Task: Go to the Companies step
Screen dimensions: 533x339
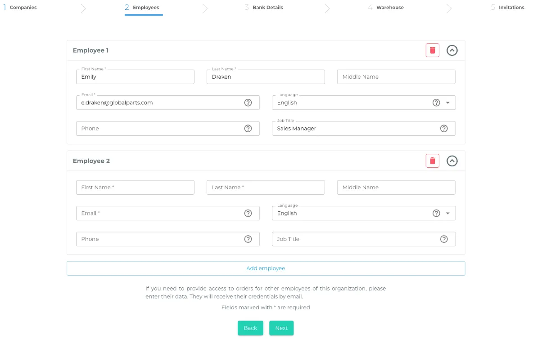Action: (x=23, y=8)
